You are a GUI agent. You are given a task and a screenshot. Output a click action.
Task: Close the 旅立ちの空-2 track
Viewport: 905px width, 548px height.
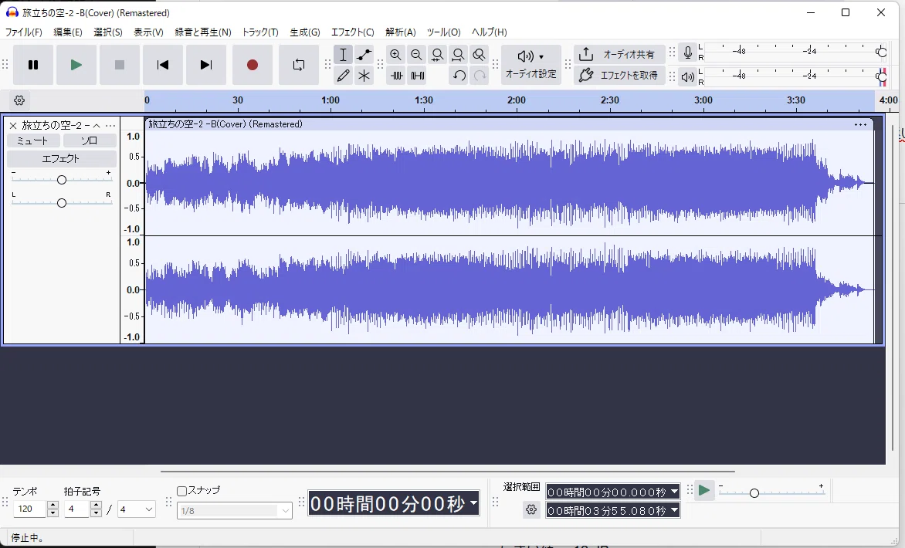tap(12, 126)
